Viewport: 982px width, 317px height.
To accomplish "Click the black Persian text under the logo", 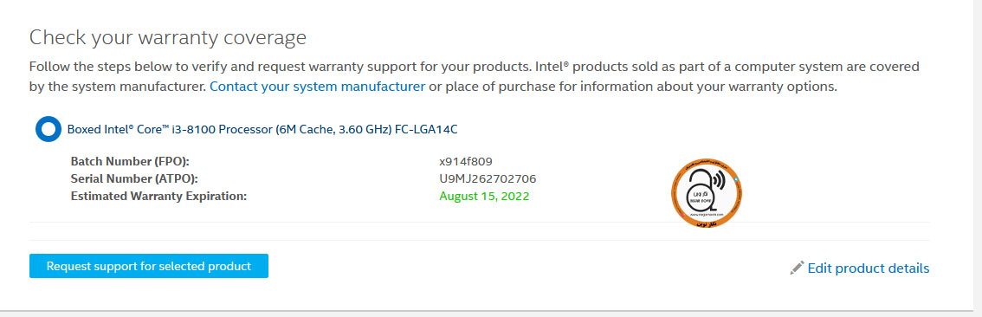I will pos(706,223).
